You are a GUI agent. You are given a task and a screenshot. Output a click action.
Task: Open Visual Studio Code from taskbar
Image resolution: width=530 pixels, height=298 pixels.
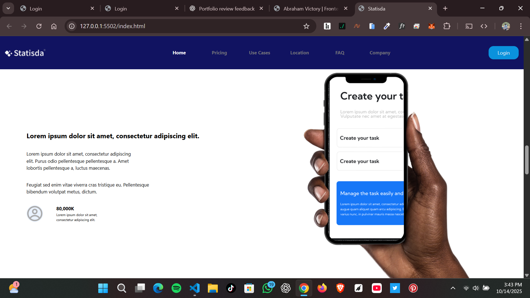(x=195, y=288)
